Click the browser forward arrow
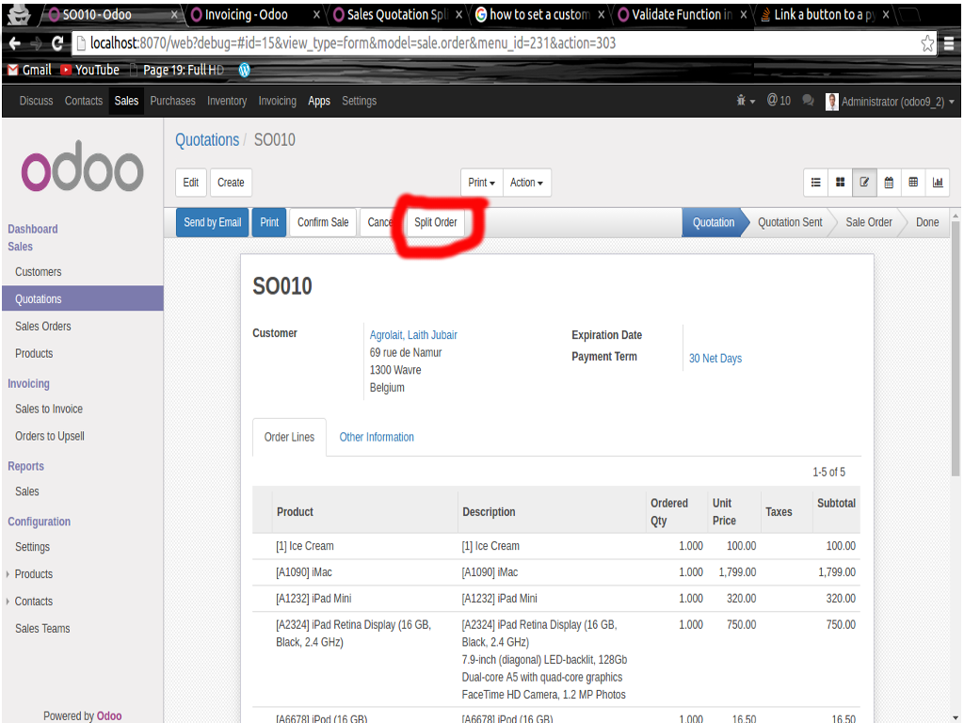964x723 pixels. point(37,43)
